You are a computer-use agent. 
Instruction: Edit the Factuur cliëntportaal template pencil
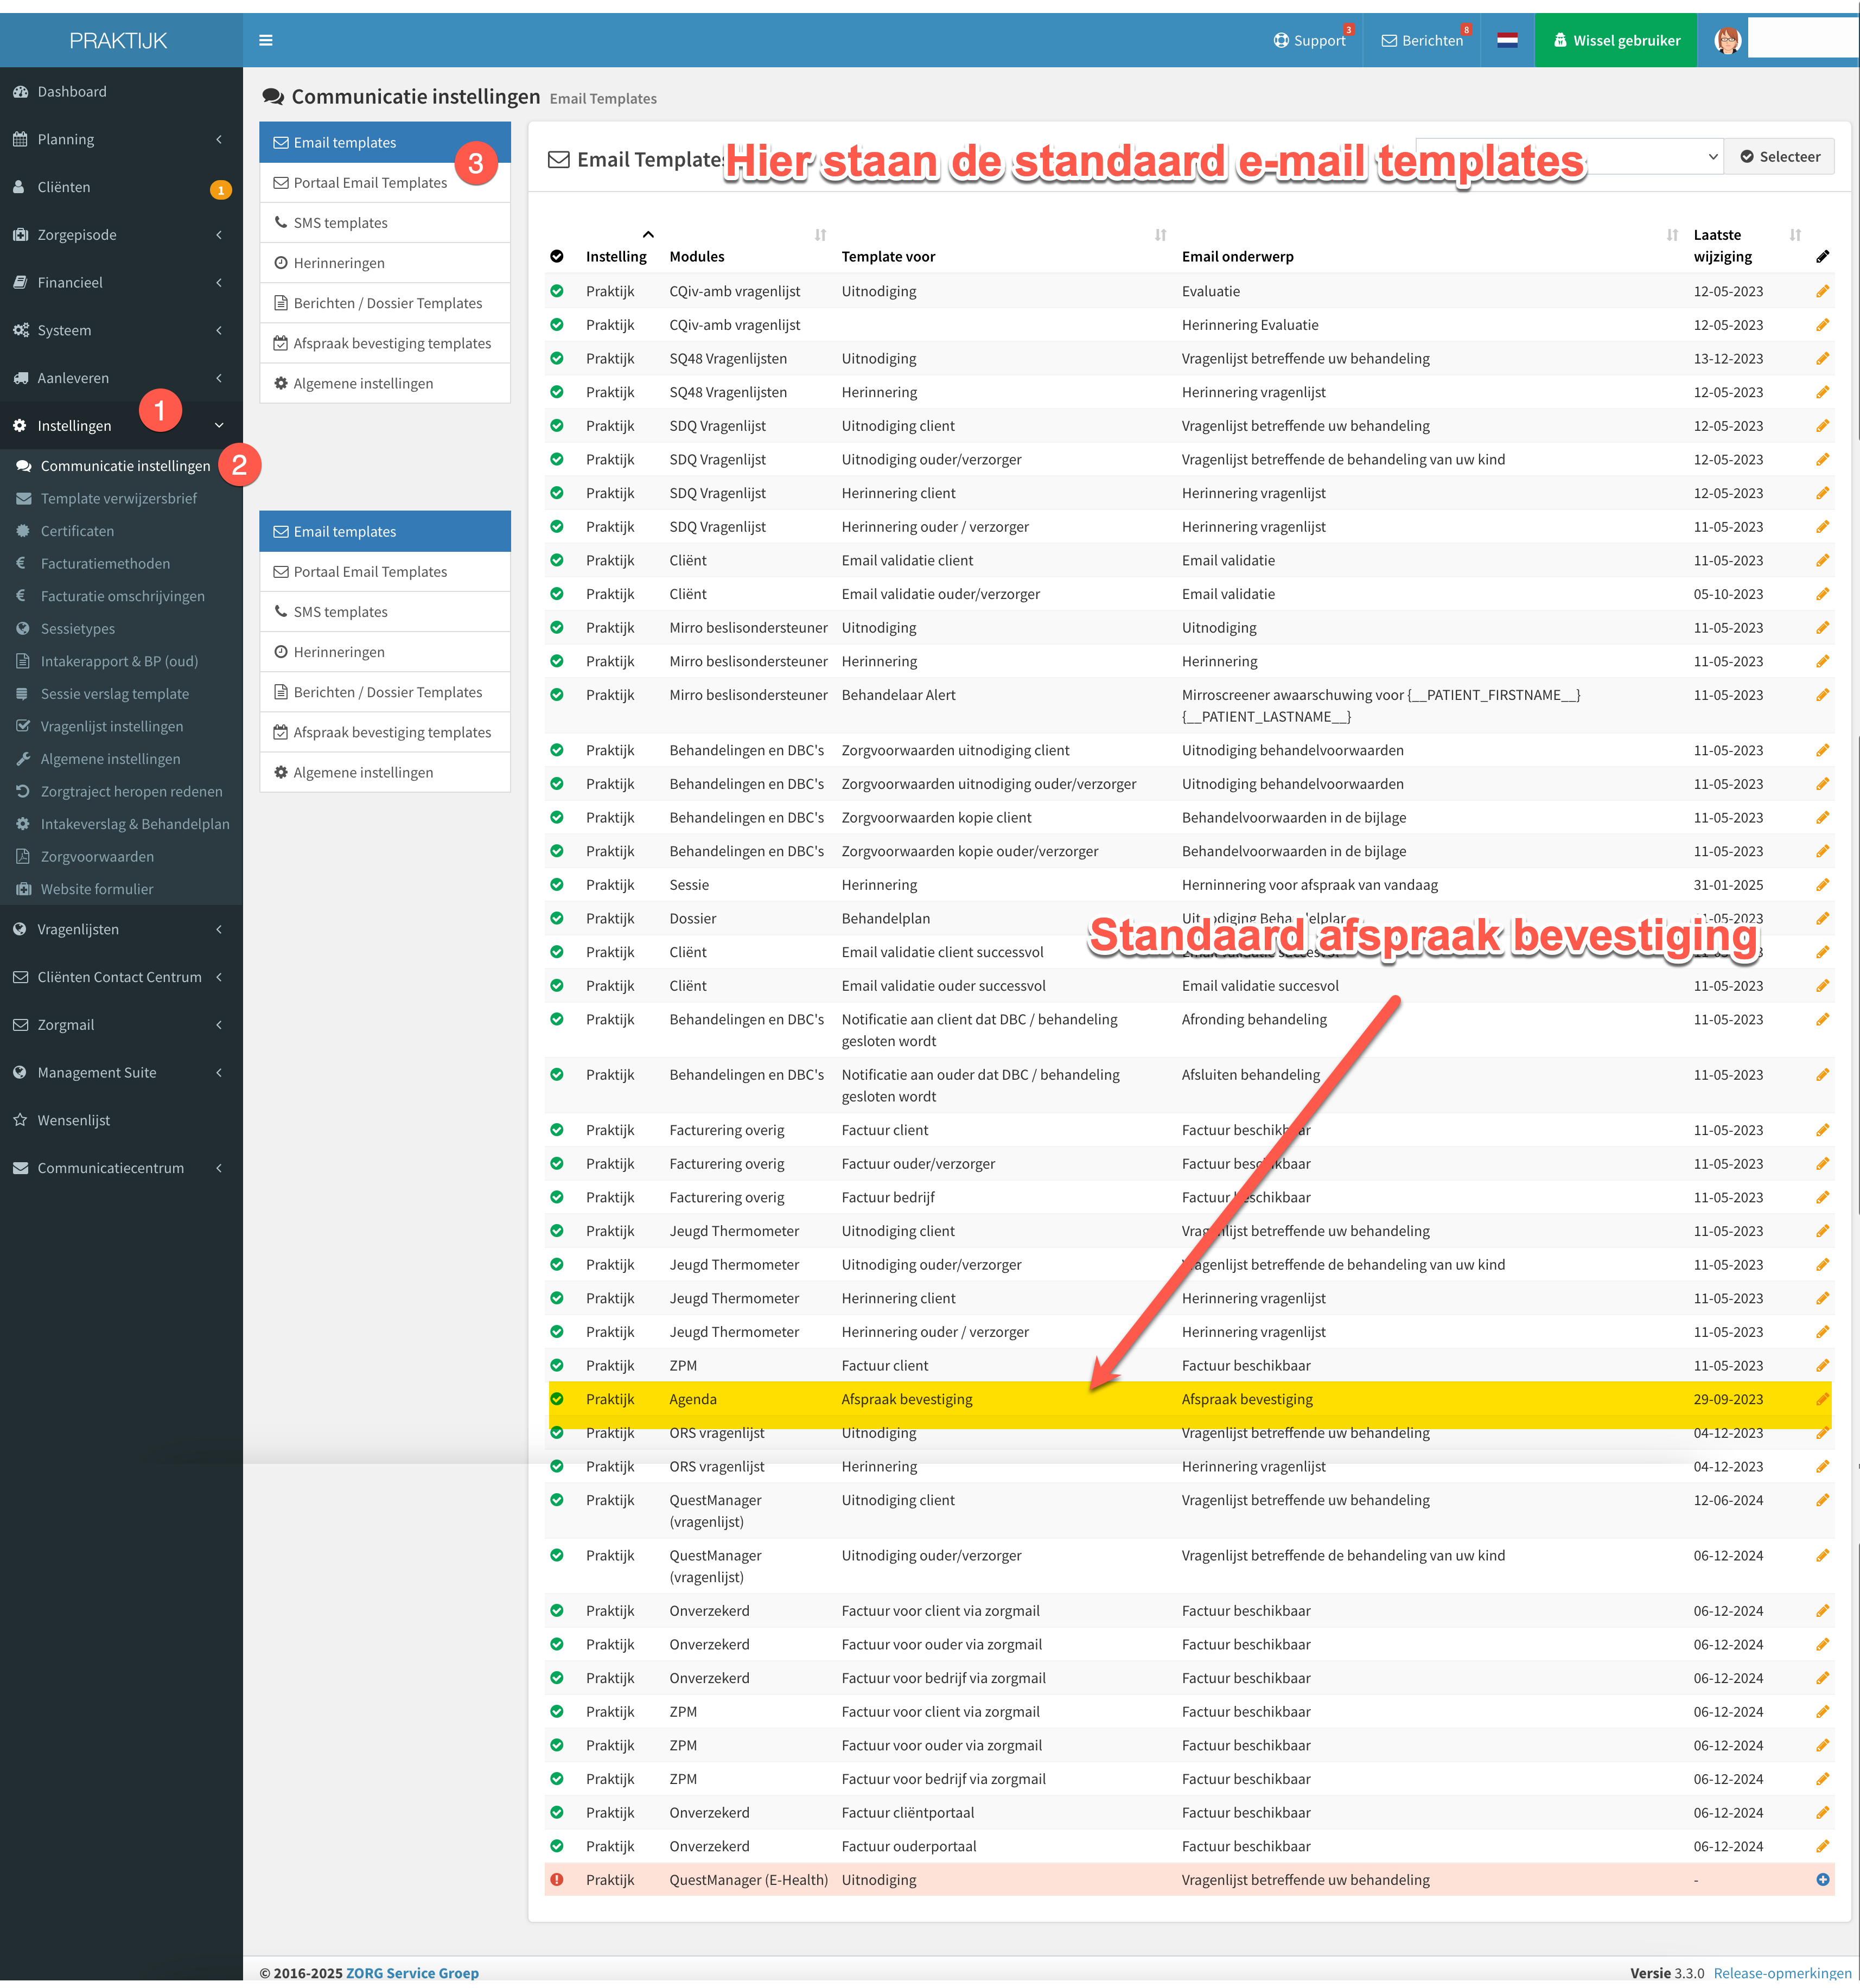(x=1822, y=1813)
